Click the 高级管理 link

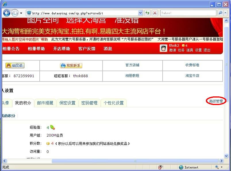[216, 101]
